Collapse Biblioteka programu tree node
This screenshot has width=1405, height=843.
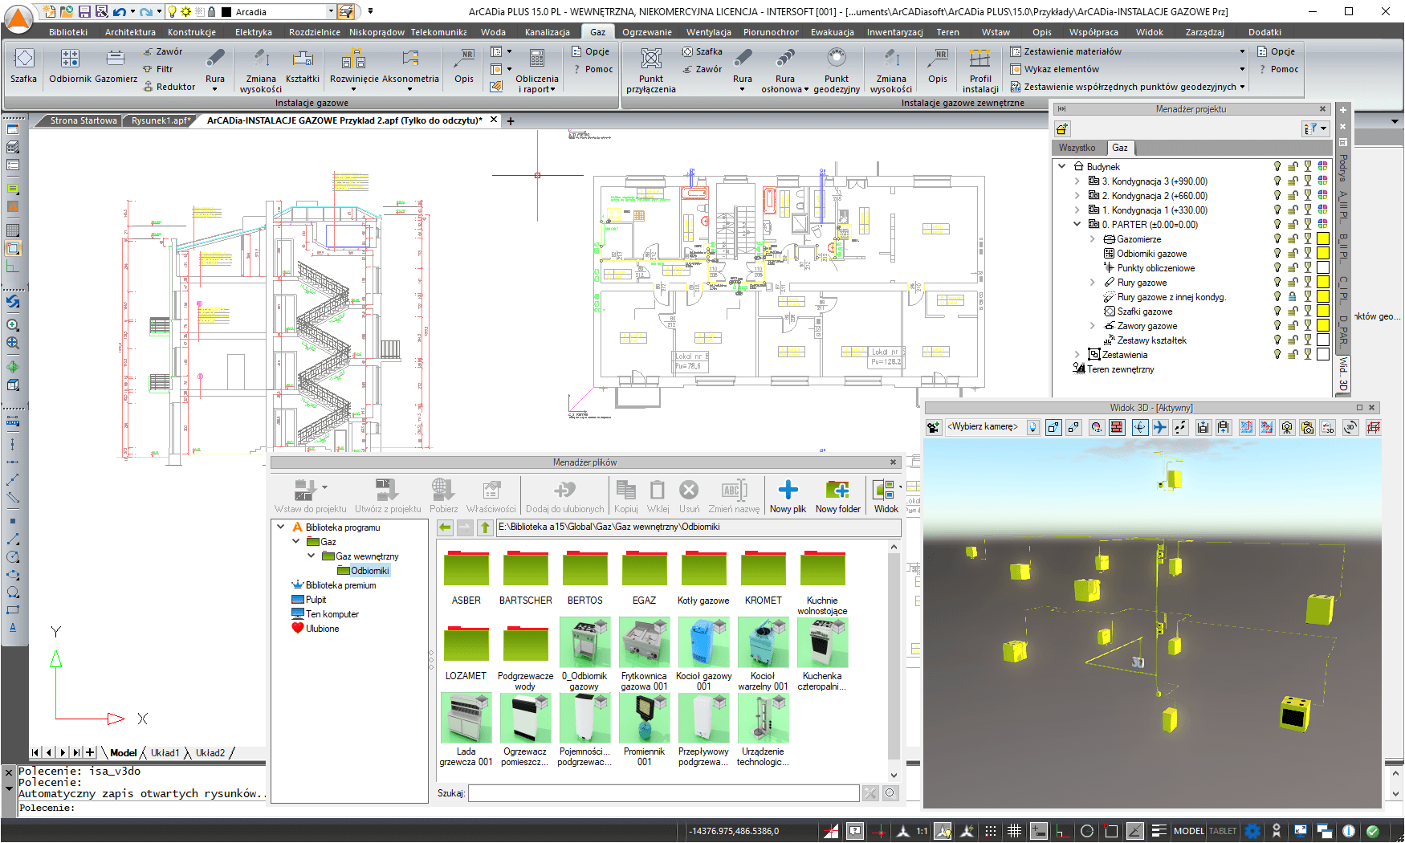281,527
